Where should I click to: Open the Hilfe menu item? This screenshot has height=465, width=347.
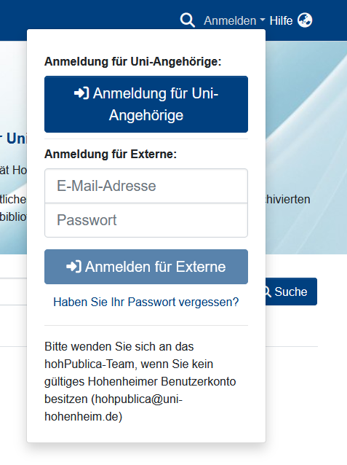(281, 20)
